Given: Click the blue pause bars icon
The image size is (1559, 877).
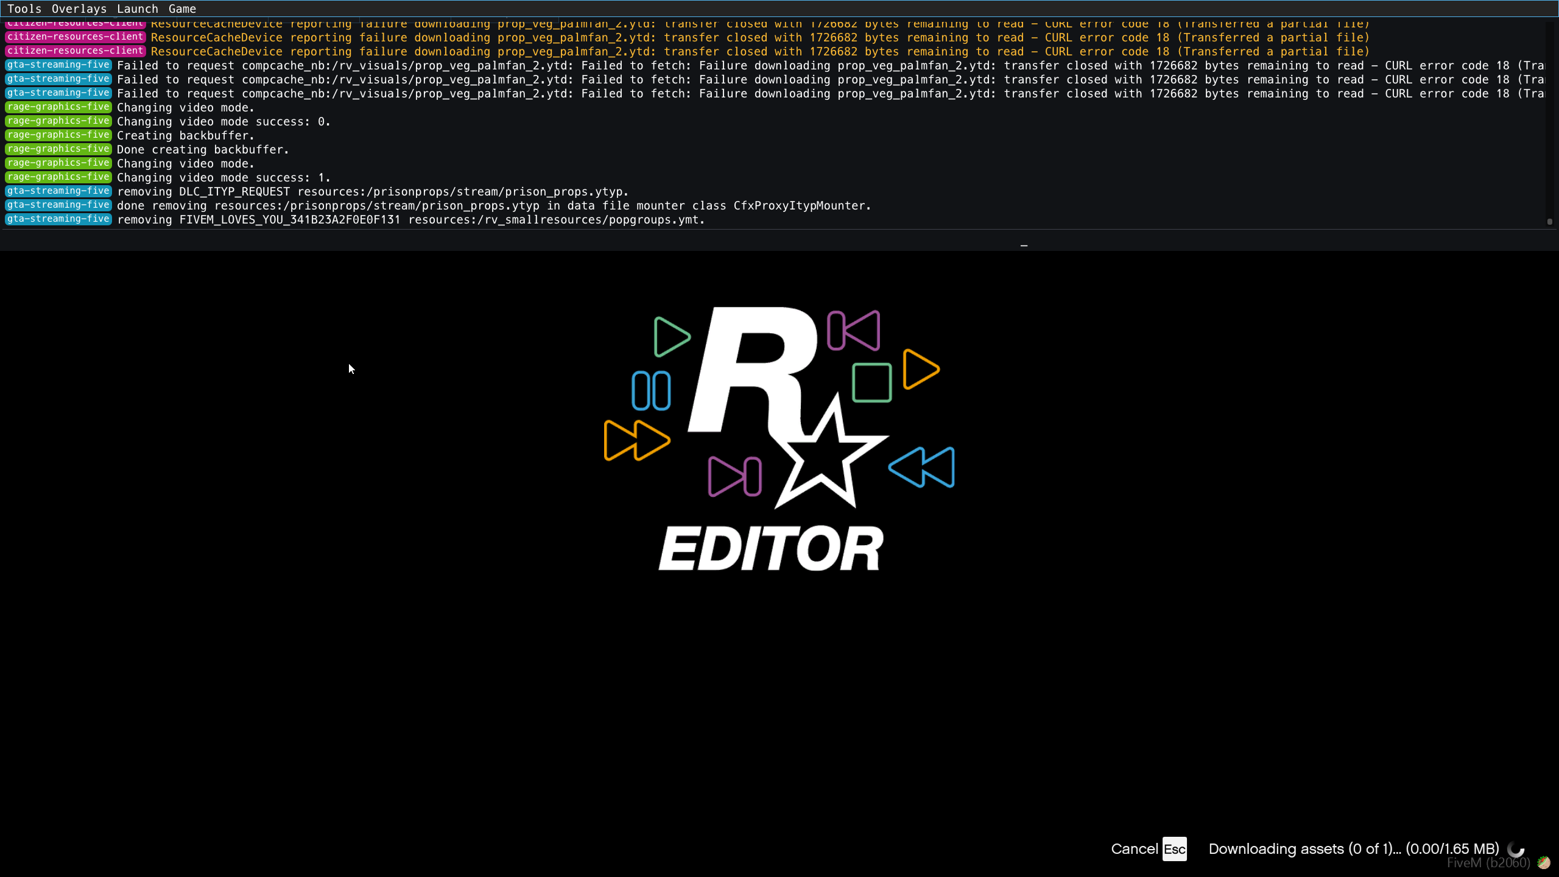Looking at the screenshot, I should tap(651, 390).
